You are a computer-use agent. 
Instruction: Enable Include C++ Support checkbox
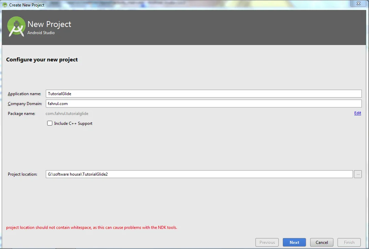(50, 123)
